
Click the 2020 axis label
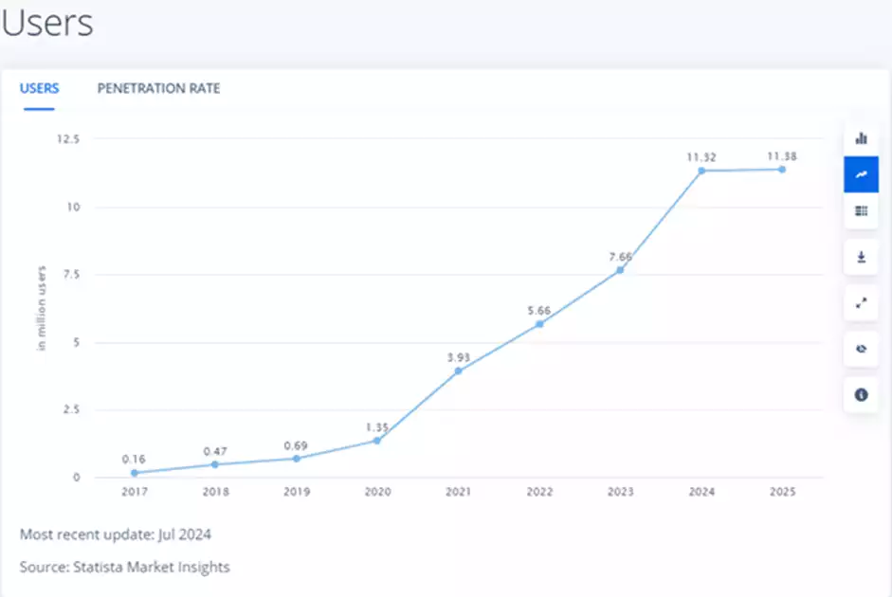click(377, 492)
